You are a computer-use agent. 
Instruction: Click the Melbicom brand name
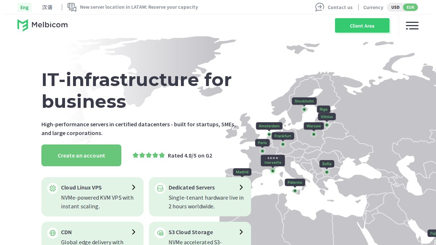[x=49, y=25]
